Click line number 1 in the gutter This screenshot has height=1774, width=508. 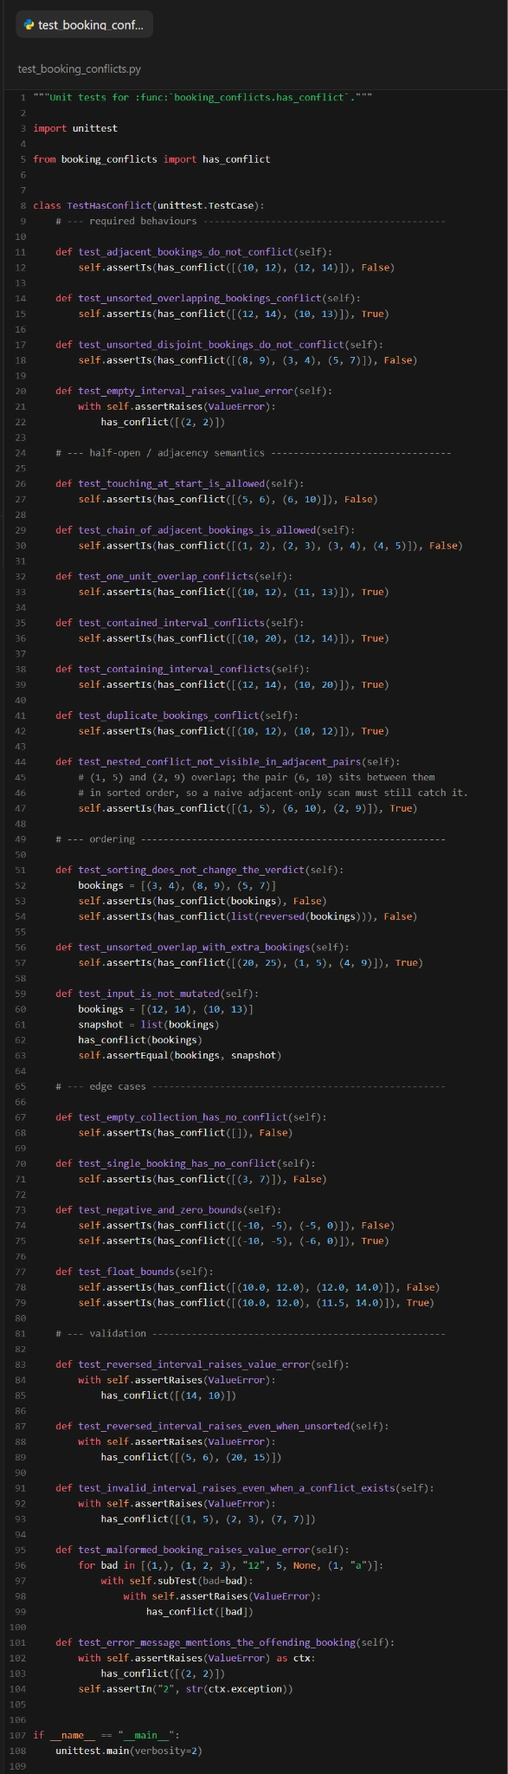(x=23, y=97)
